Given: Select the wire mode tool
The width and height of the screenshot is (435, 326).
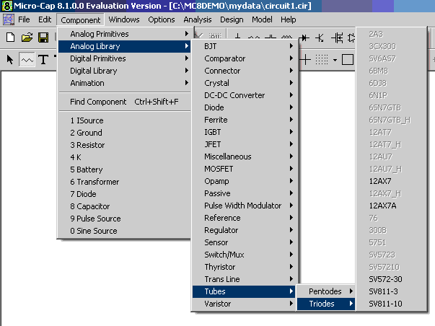Looking at the screenshot, I should (x=27, y=59).
